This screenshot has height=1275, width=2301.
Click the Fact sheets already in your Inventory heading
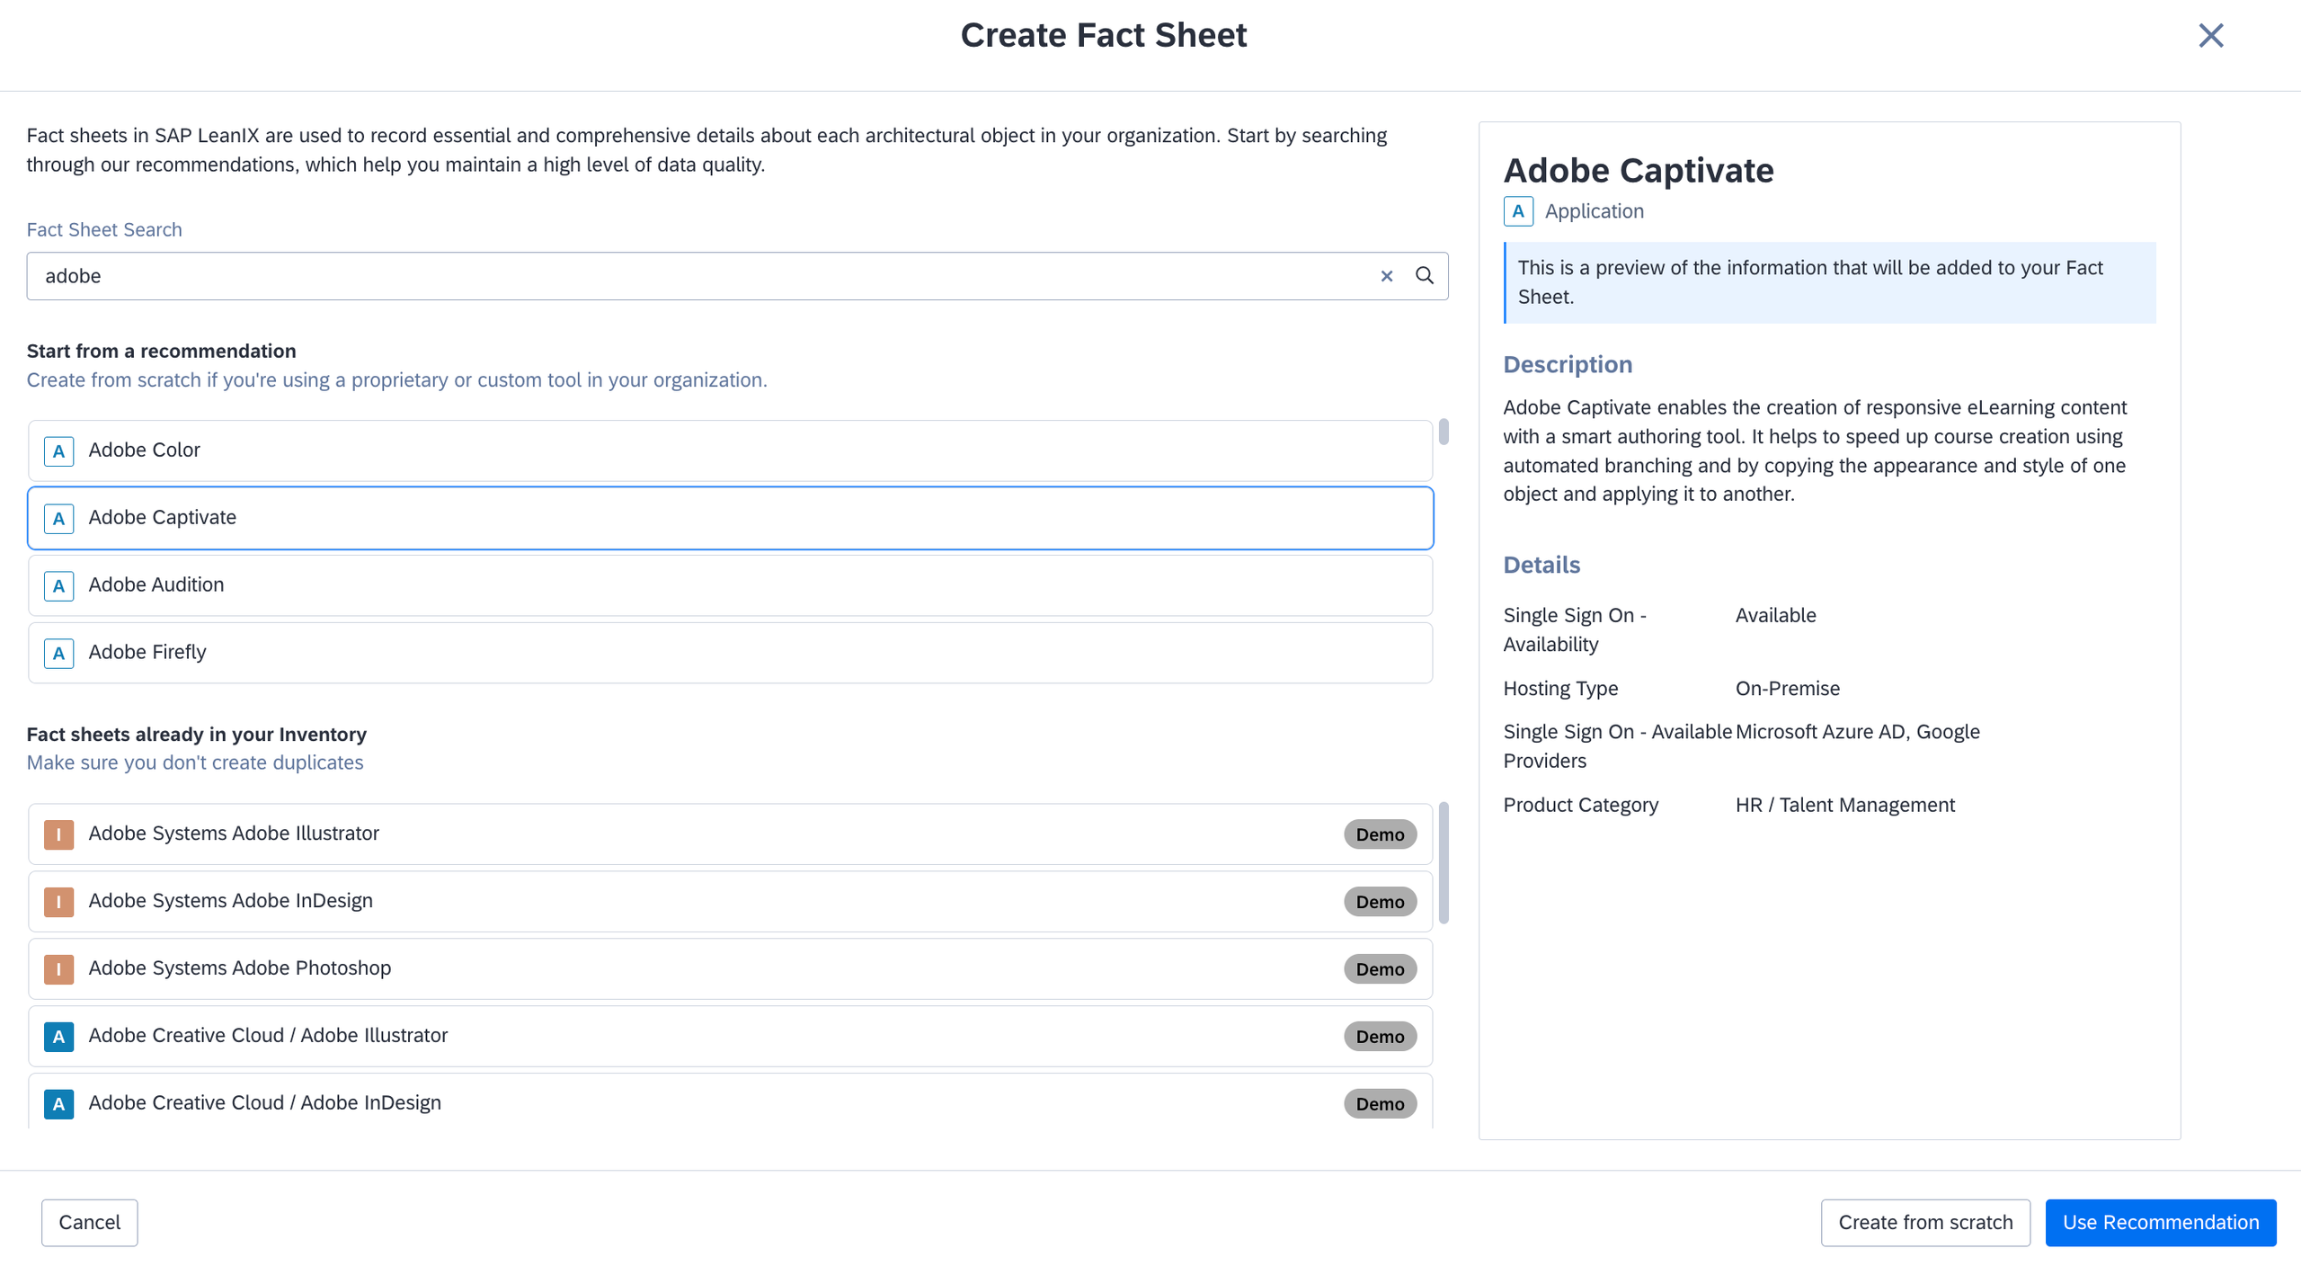click(x=197, y=735)
